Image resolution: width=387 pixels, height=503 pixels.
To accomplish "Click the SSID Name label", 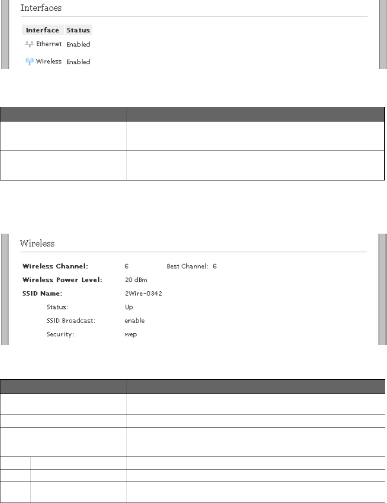I will point(42,293).
